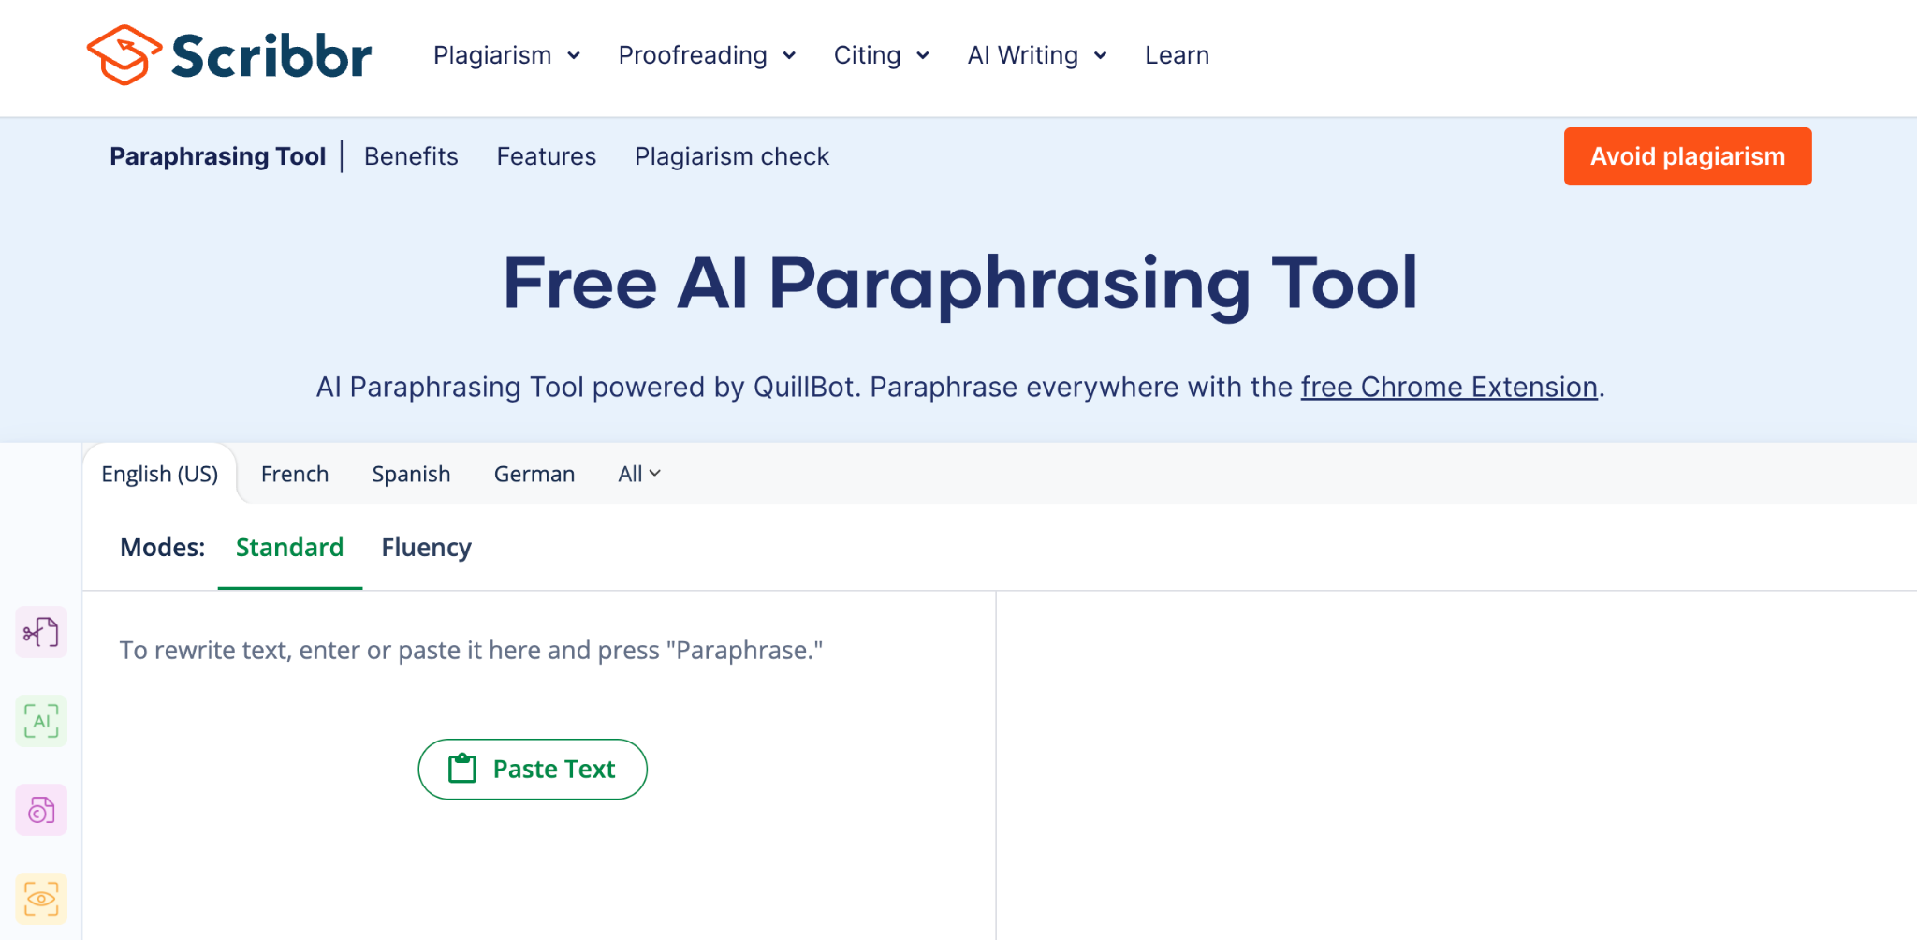Choose the French language tab
Image resolution: width=1917 pixels, height=940 pixels.
[295, 474]
